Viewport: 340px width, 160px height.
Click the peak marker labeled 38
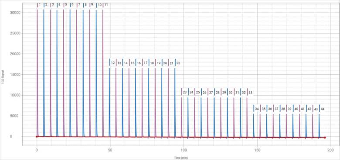coord(282,109)
